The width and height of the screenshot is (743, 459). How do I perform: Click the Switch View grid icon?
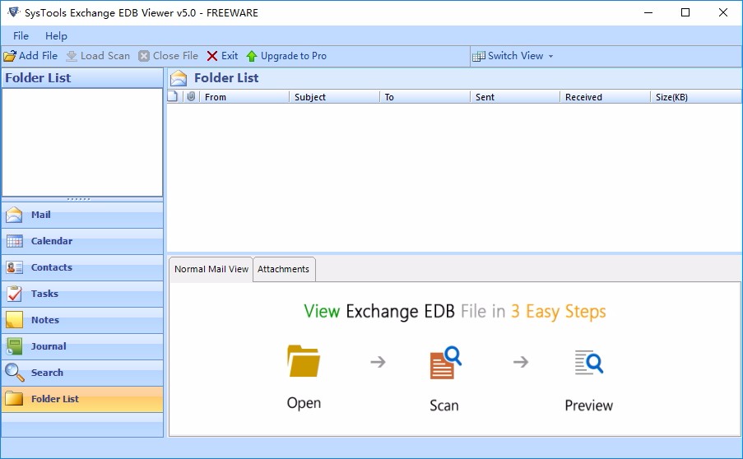click(479, 57)
